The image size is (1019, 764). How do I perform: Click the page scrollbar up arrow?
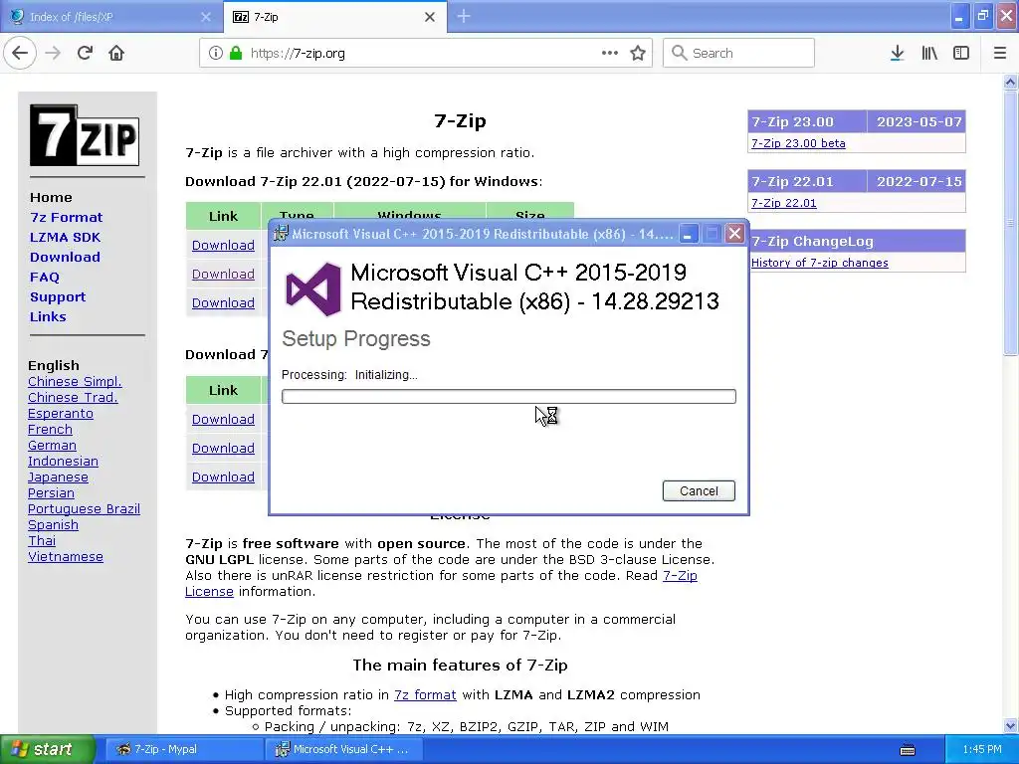click(x=1010, y=82)
